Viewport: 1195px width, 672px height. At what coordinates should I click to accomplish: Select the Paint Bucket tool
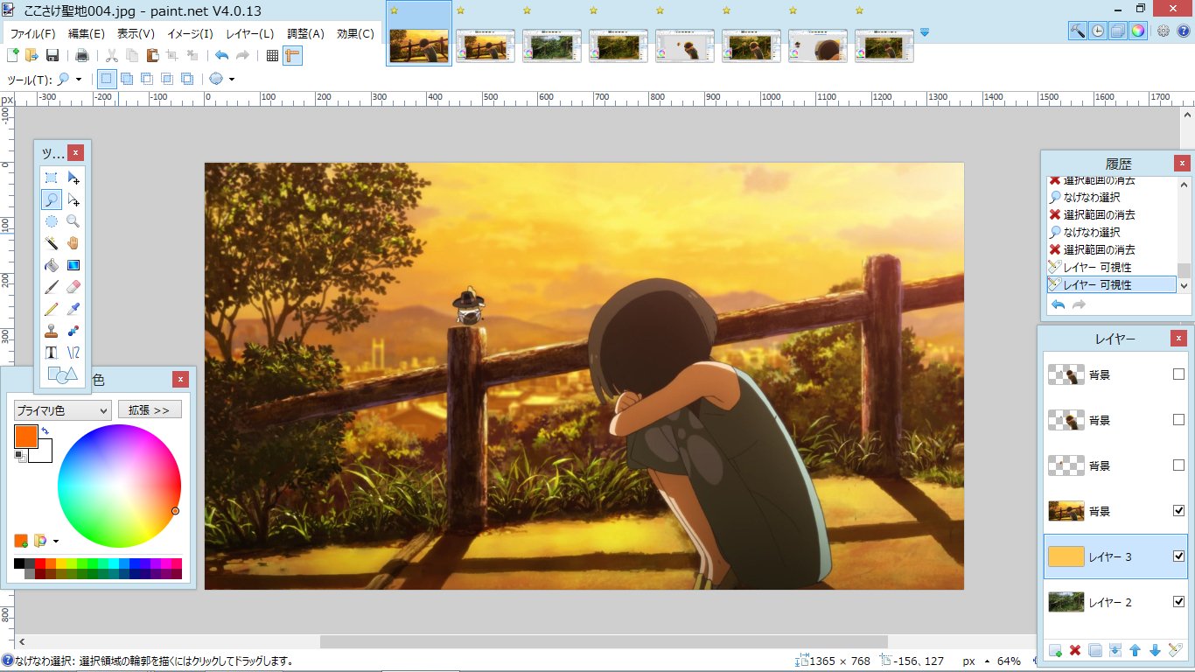coord(52,265)
